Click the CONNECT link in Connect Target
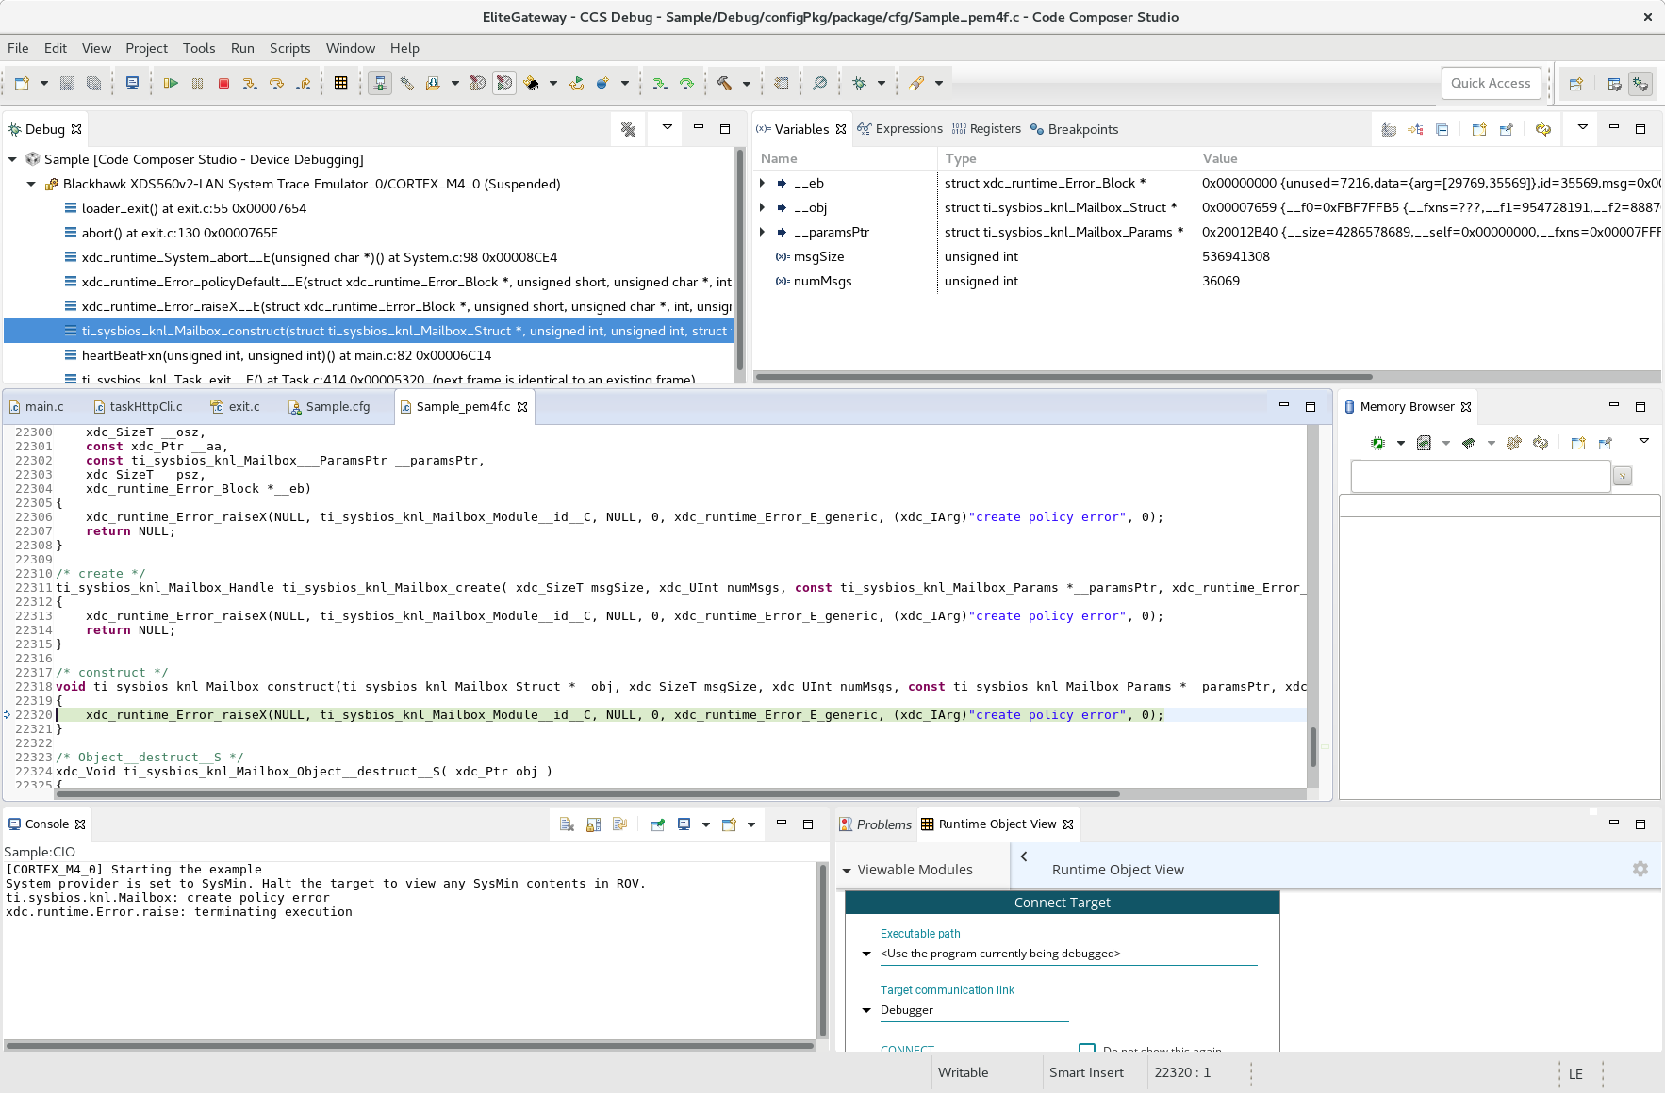The height and width of the screenshot is (1093, 1665). click(x=907, y=1048)
